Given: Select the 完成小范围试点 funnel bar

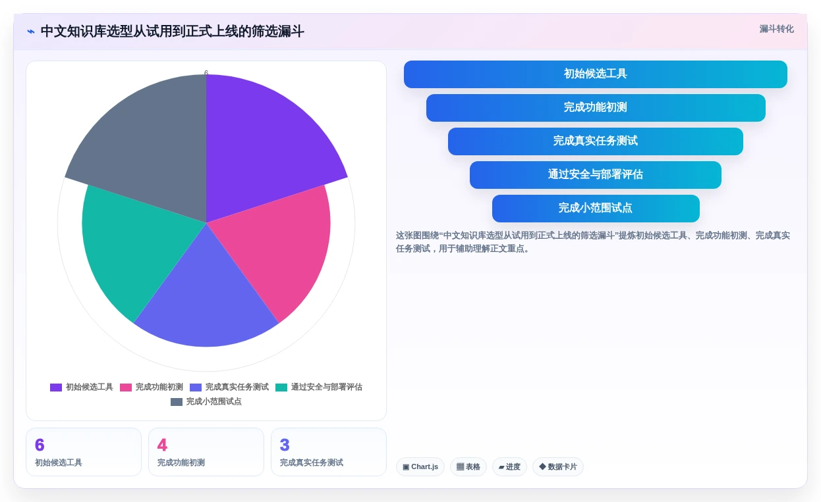Looking at the screenshot, I should coord(596,209).
